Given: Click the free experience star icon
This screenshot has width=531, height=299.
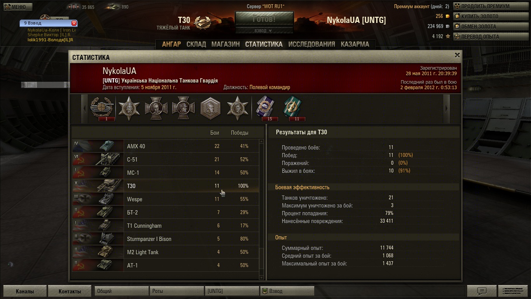Looking at the screenshot, I should click(x=448, y=37).
